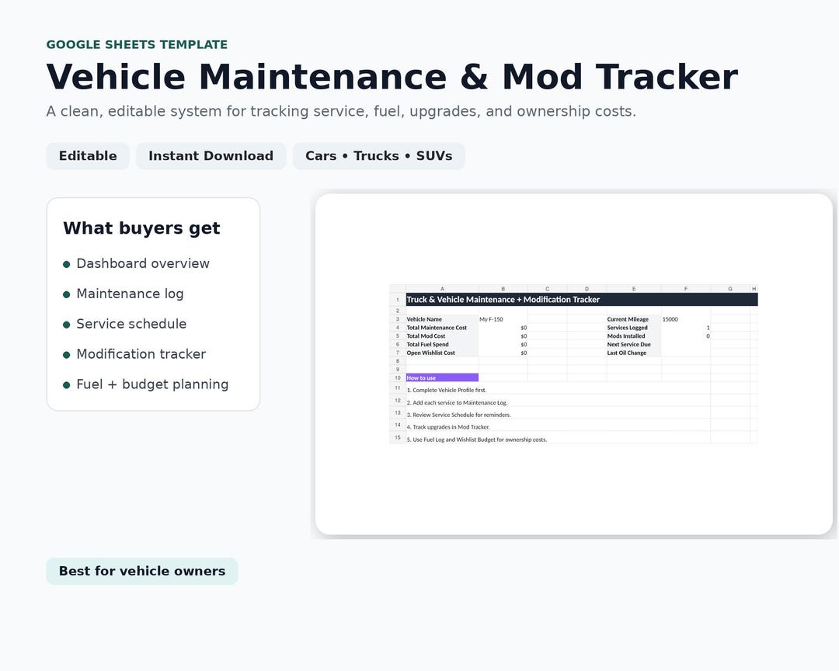Screen dimensions: 839x671
Task: Click the Editable tag pill
Action: coord(88,155)
